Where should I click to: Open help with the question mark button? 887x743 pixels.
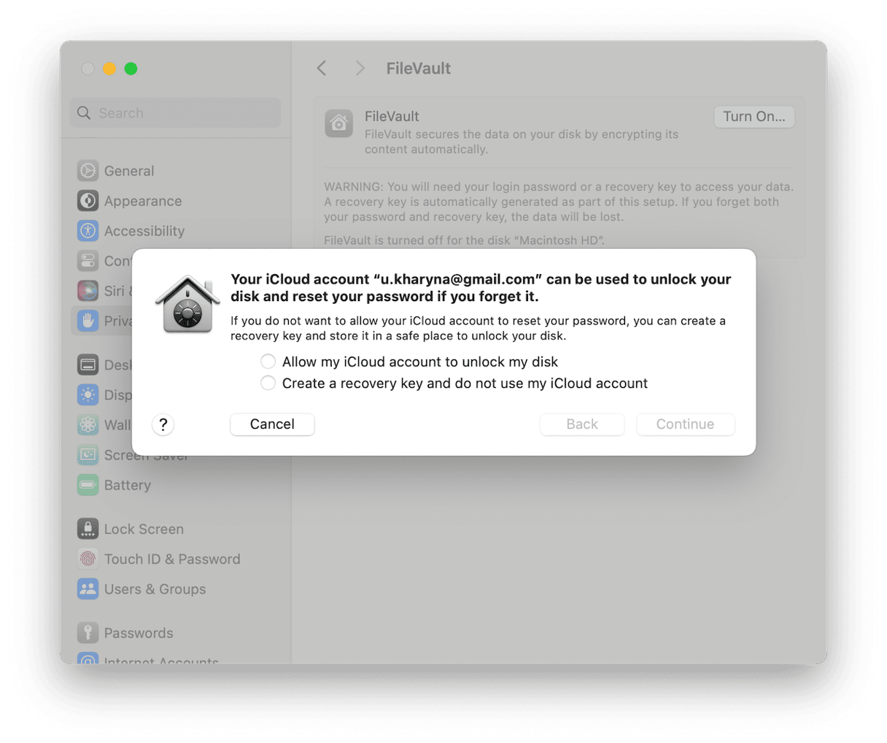pyautogui.click(x=163, y=424)
